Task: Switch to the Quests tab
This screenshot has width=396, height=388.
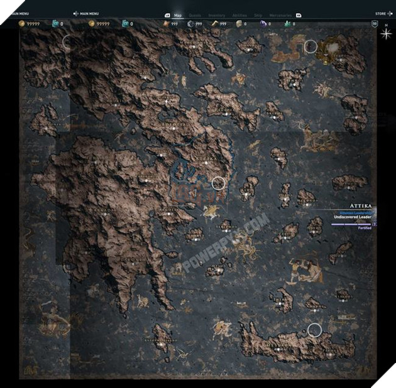Action: [195, 16]
